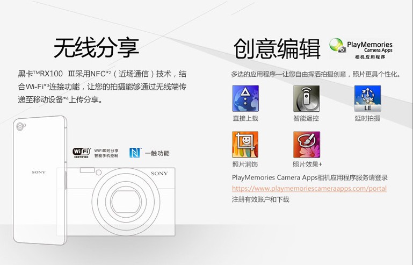Click the 照片效果+ label text
The image size is (413, 265).
click(308, 164)
